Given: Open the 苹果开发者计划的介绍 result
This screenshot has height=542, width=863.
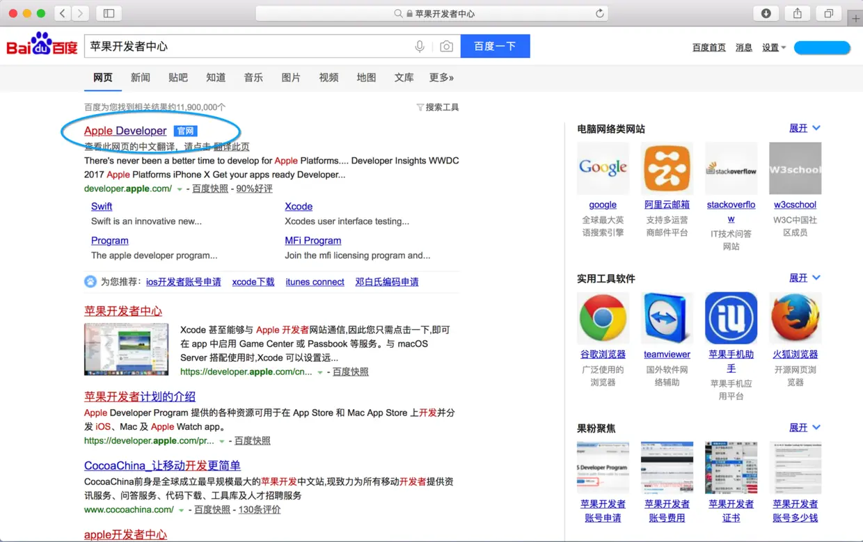Looking at the screenshot, I should click(140, 397).
